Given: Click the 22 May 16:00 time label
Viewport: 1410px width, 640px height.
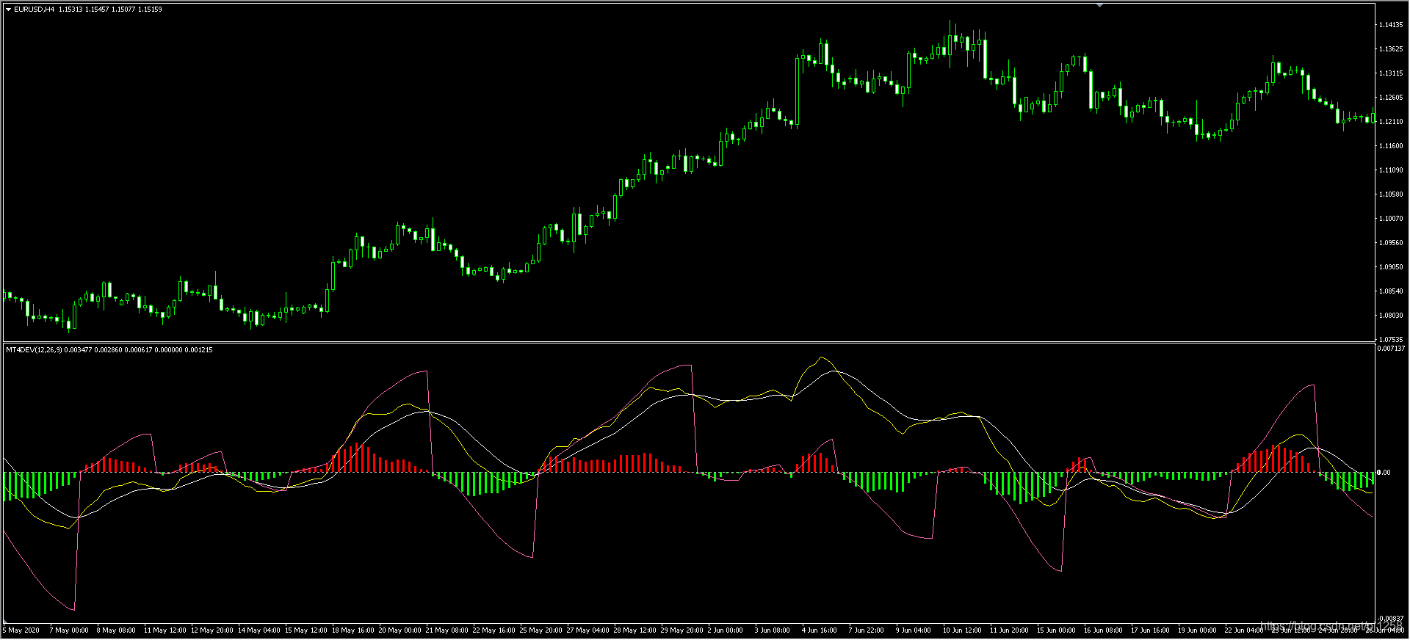Looking at the screenshot, I should [x=493, y=630].
